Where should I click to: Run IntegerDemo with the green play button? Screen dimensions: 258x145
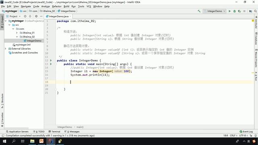pos(229,11)
